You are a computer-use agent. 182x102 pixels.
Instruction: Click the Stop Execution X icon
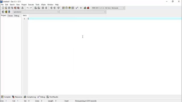pos(81,8)
